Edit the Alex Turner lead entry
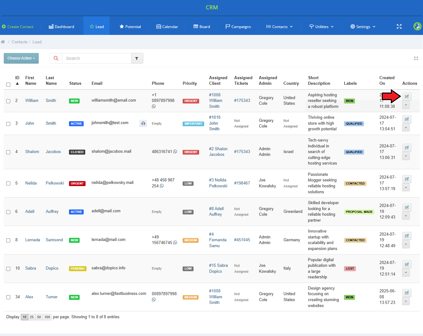Image resolution: width=423 pixels, height=336 pixels. [407, 293]
